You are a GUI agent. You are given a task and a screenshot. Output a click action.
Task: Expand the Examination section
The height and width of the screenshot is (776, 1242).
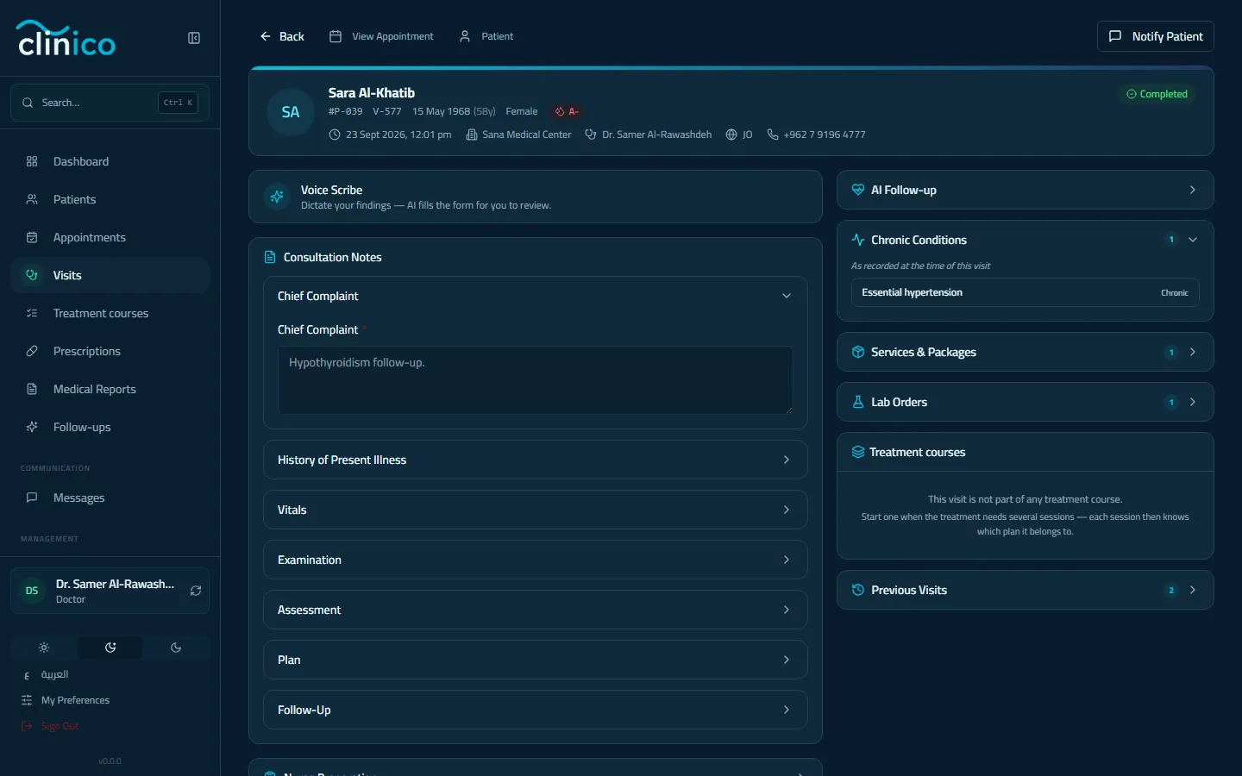coord(536,560)
